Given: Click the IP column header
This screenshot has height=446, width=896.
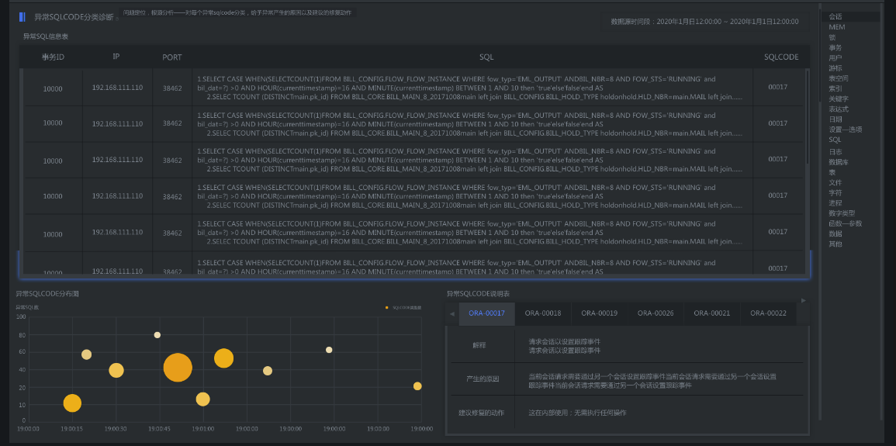Looking at the screenshot, I should 116,57.
